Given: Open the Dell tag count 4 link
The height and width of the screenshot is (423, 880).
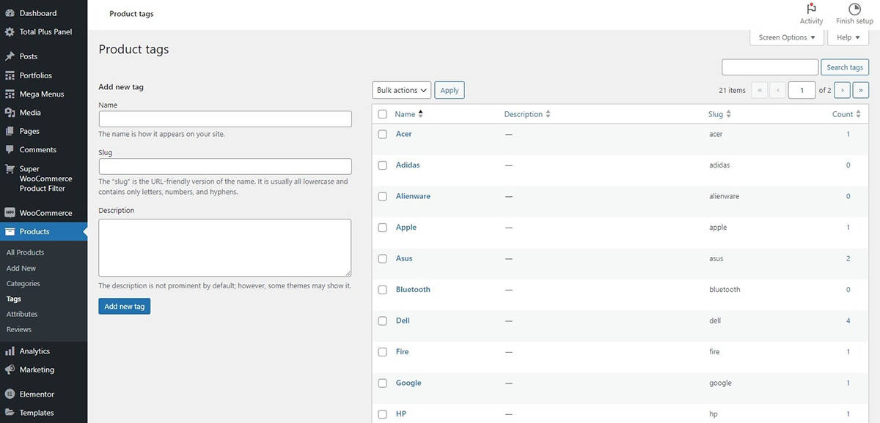Looking at the screenshot, I should (x=848, y=321).
